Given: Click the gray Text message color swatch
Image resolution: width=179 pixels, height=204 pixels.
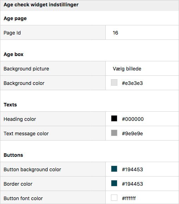Looking at the screenshot, I should coord(114,133).
